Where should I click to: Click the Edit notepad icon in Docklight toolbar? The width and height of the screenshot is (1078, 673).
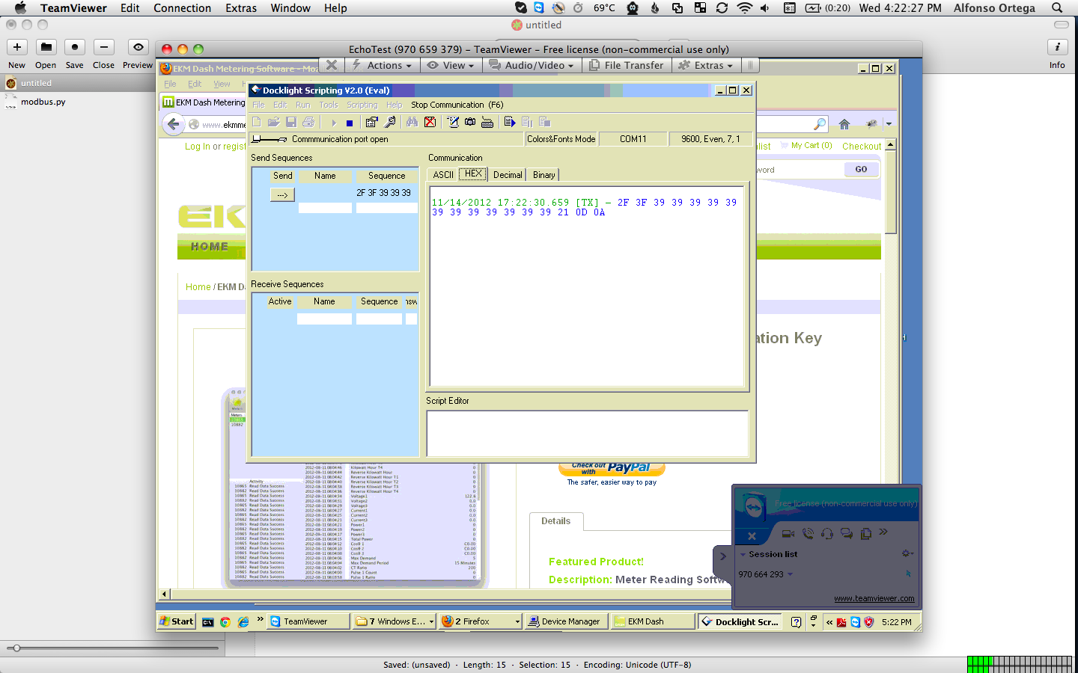click(453, 122)
